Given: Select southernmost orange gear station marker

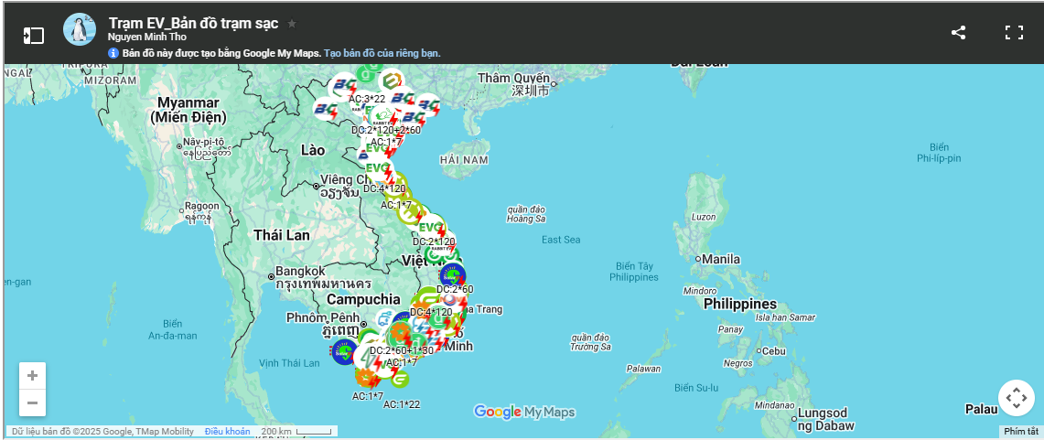Looking at the screenshot, I should pos(367,378).
